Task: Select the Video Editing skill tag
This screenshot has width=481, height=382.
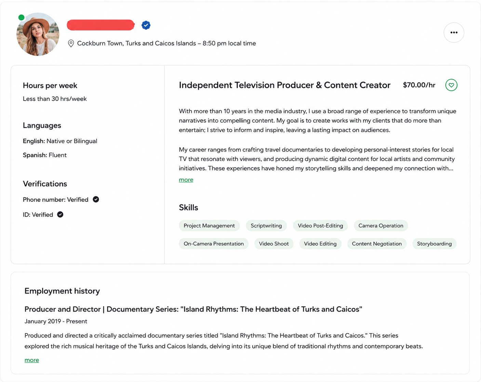Action: pos(320,244)
